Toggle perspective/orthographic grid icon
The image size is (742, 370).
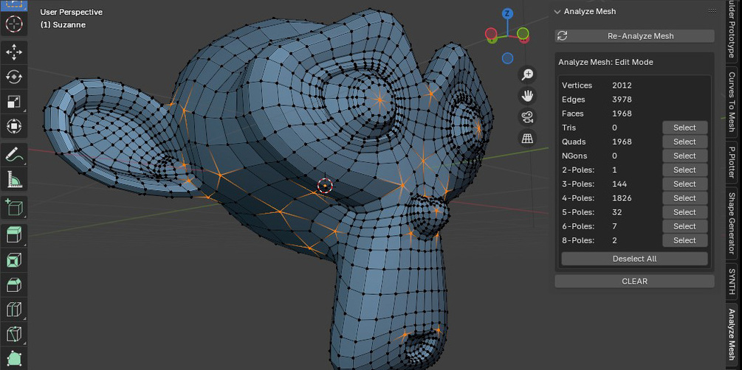point(527,139)
